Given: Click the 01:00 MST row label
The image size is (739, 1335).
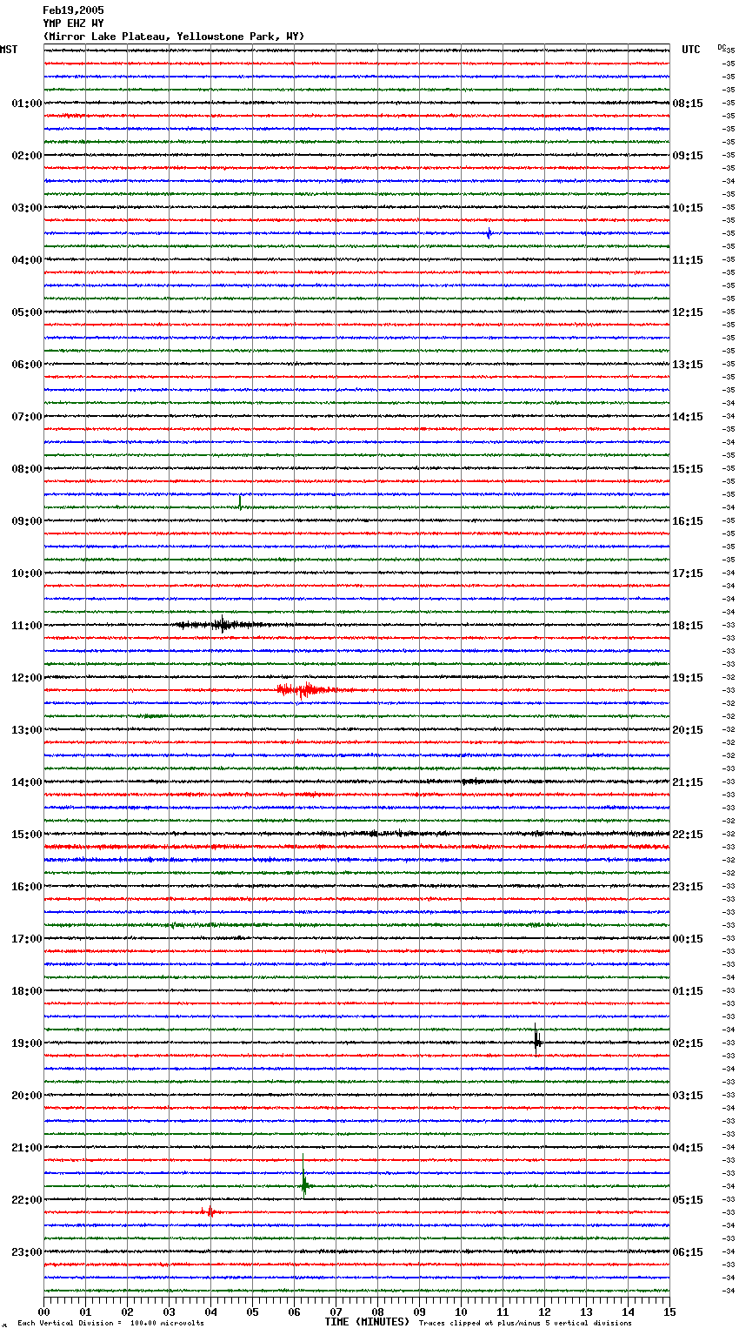Looking at the screenshot, I should 27,104.
